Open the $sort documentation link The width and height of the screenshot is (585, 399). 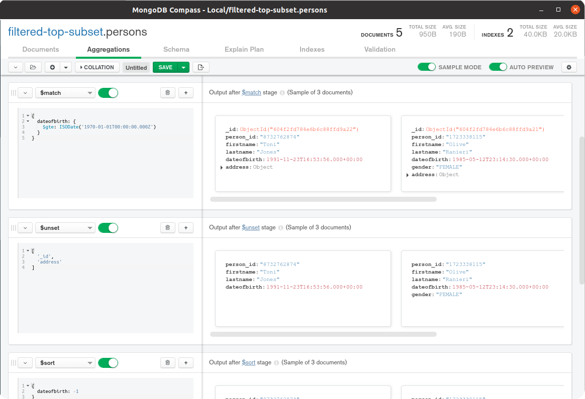click(248, 362)
